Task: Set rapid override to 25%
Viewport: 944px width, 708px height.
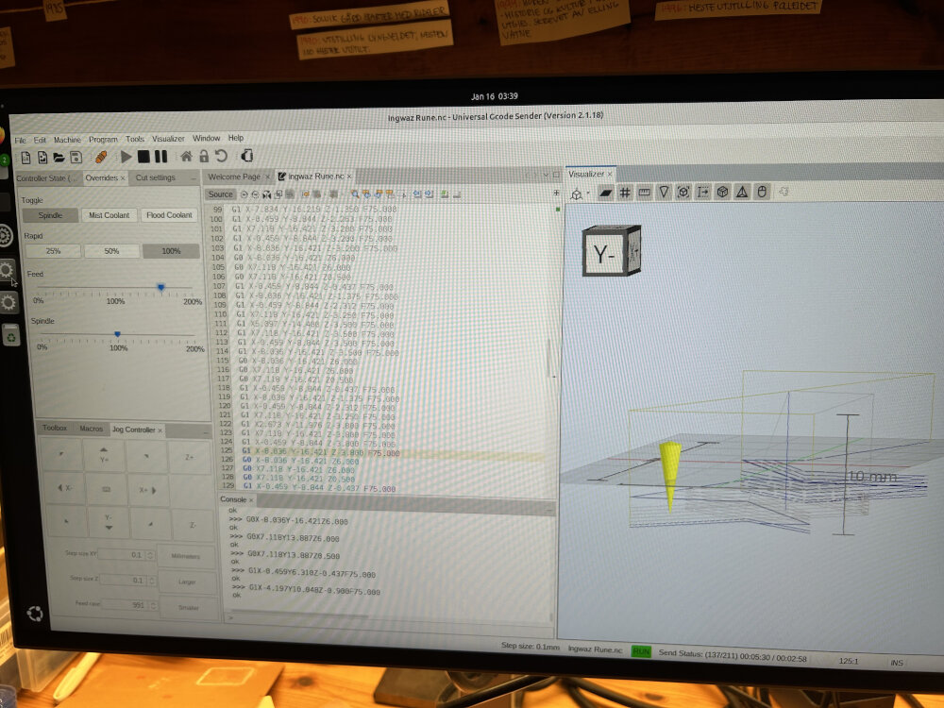Action: (53, 251)
